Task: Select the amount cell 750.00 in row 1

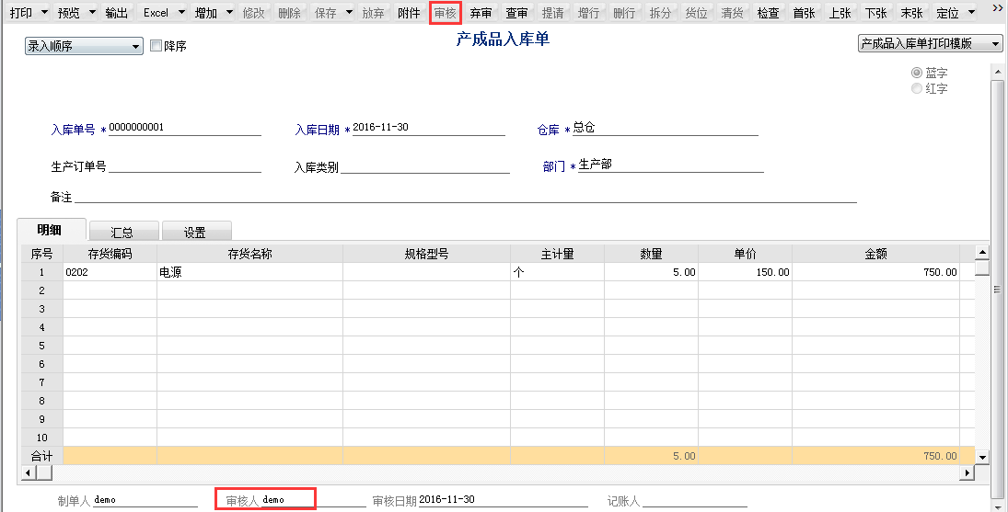Action: 875,272
